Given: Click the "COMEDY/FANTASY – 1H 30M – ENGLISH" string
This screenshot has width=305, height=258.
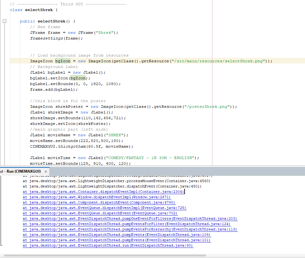Looking at the screenshot, I should pyautogui.click(x=150, y=158).
